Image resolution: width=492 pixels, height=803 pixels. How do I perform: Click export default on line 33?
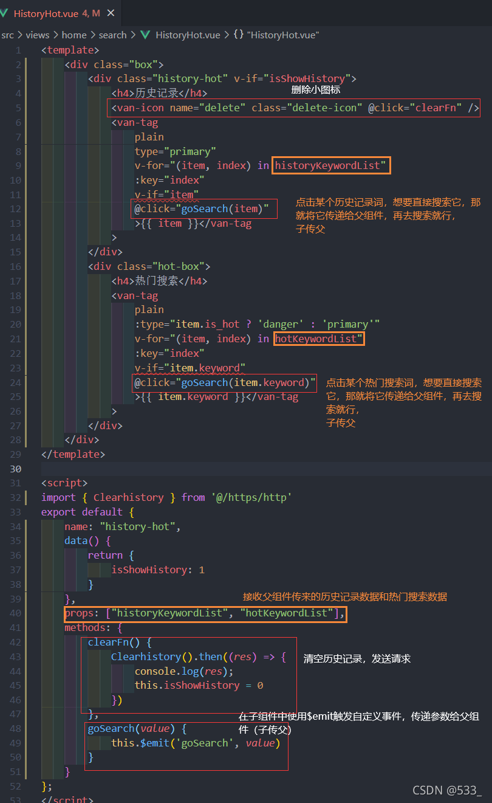[82, 512]
